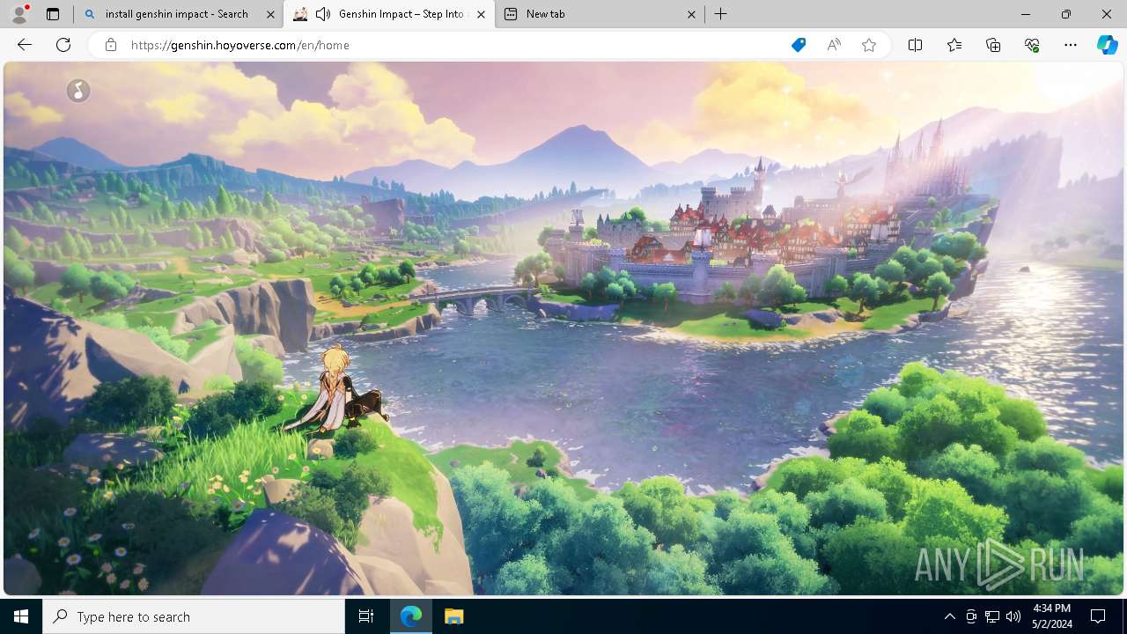Open the network status tray icon
The height and width of the screenshot is (634, 1127).
click(x=992, y=616)
